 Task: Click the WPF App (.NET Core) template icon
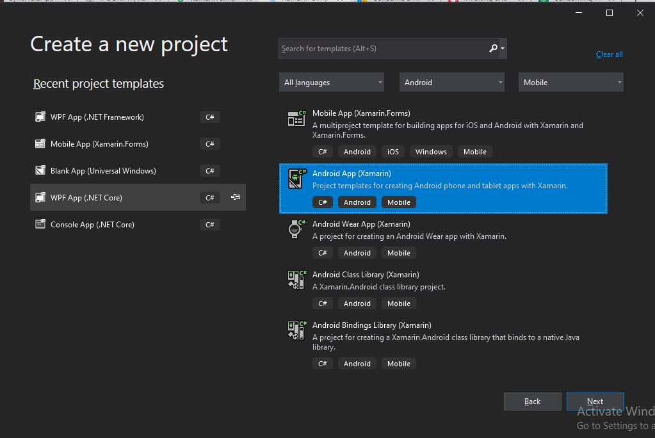click(40, 197)
